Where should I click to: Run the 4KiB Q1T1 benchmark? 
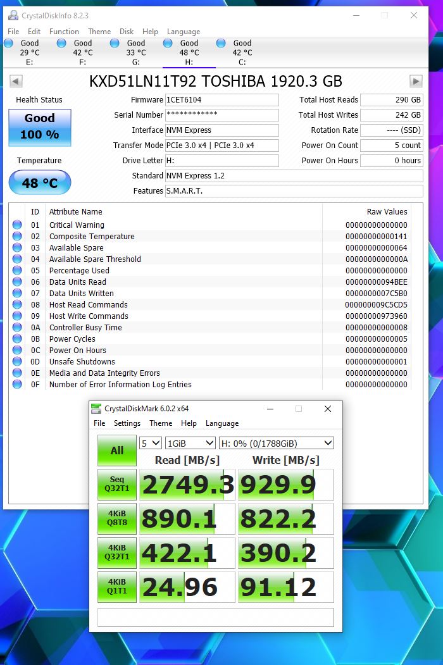[117, 587]
